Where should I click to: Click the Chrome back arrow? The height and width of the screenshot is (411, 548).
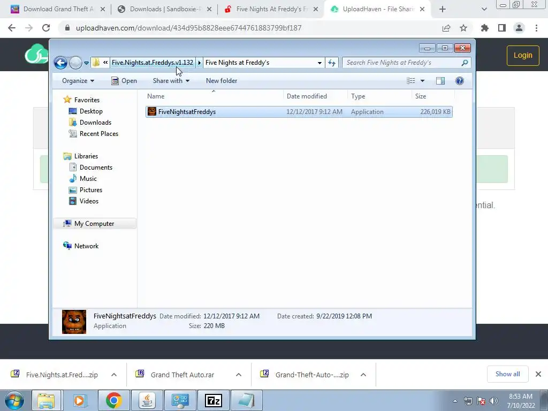coord(12,28)
